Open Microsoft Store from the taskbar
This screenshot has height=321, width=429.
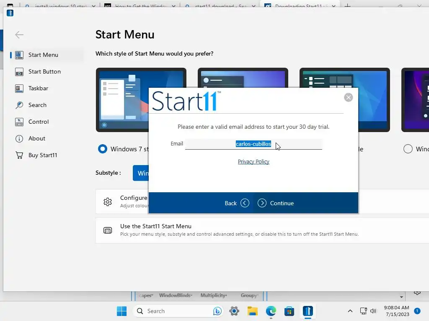coord(289,311)
